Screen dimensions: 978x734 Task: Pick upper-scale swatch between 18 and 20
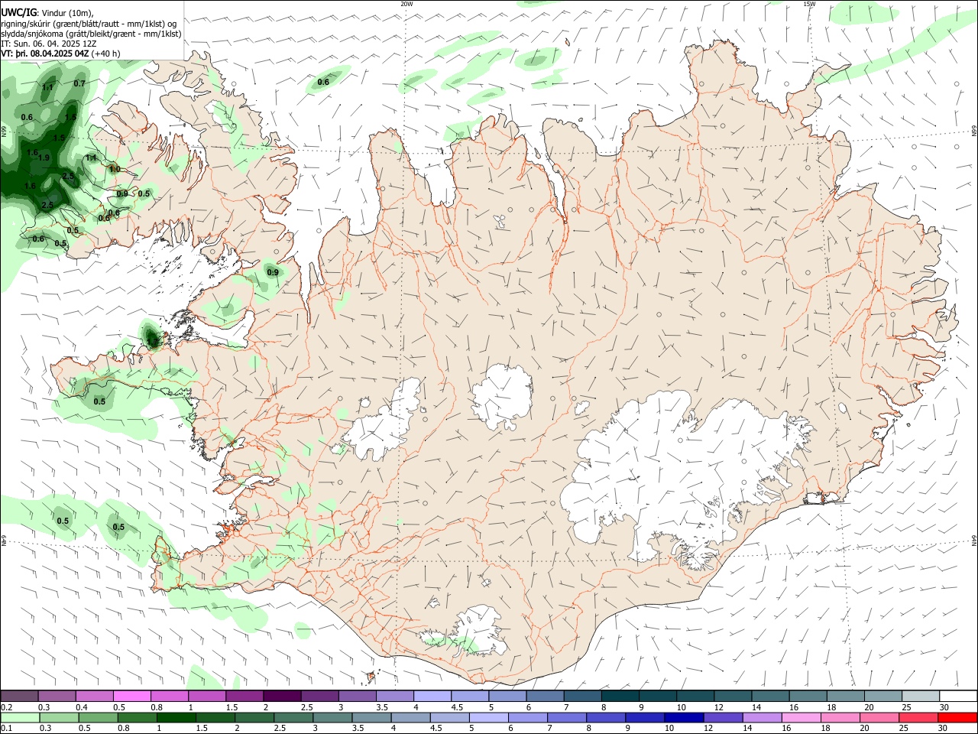coord(846,696)
